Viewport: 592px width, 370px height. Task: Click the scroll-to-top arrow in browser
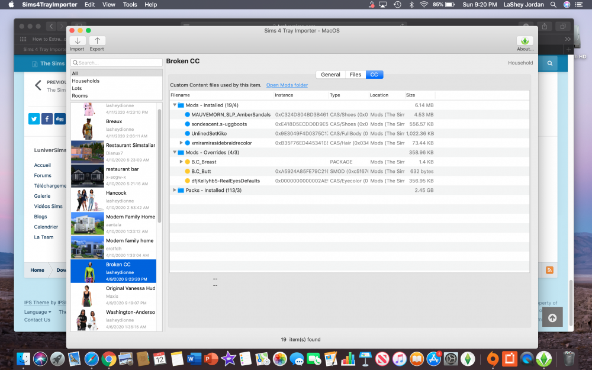552,317
